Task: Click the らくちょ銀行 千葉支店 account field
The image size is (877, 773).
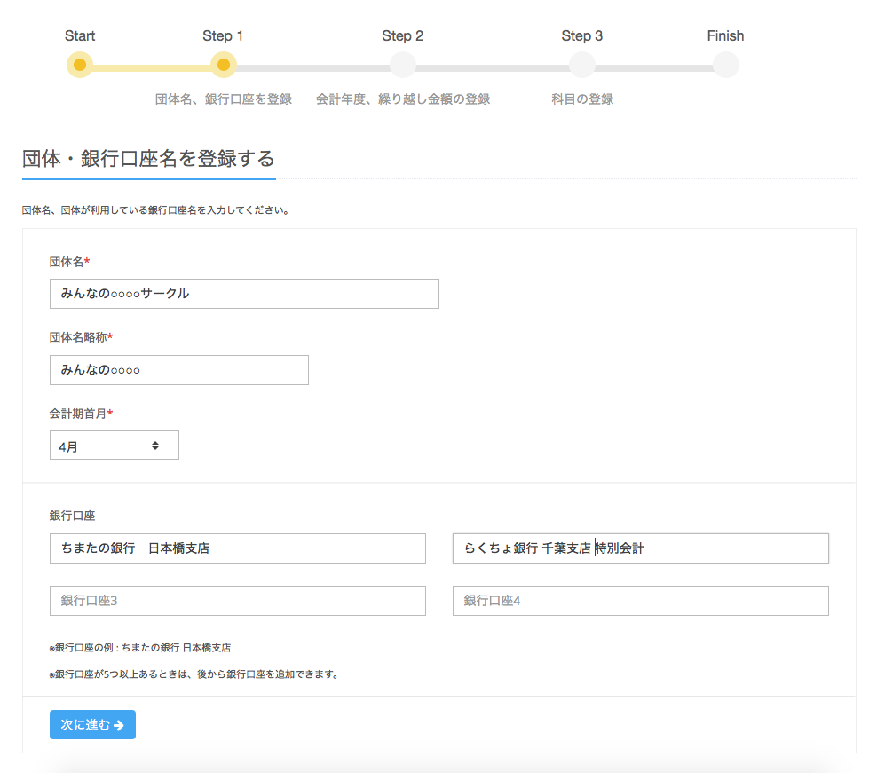Action: point(640,548)
